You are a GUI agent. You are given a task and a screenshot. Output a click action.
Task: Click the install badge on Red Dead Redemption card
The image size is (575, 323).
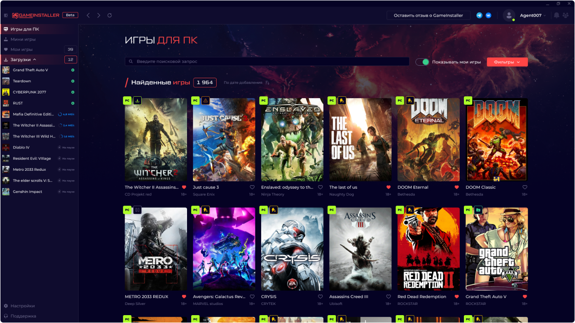tap(410, 210)
